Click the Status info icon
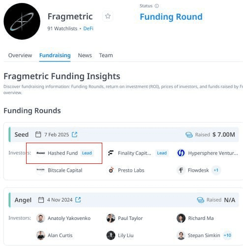 pos(157,6)
